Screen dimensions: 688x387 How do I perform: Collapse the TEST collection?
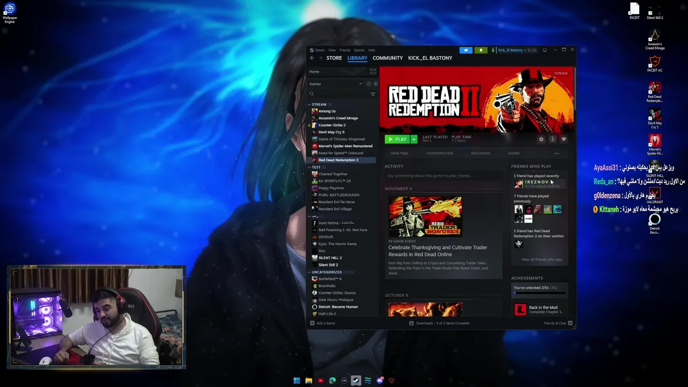[310, 167]
